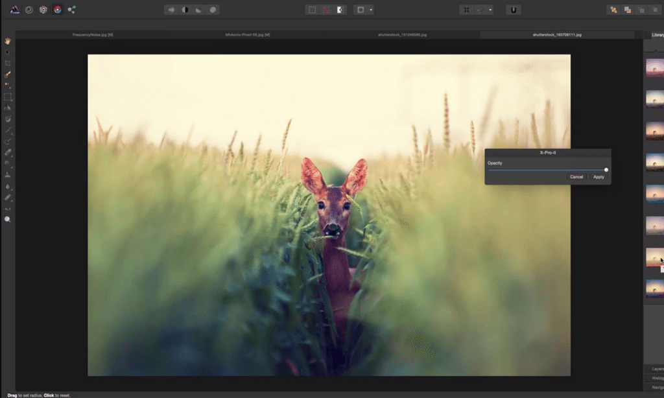Select the Move tool from the left toolbar
The width and height of the screenshot is (664, 398).
coord(8,52)
